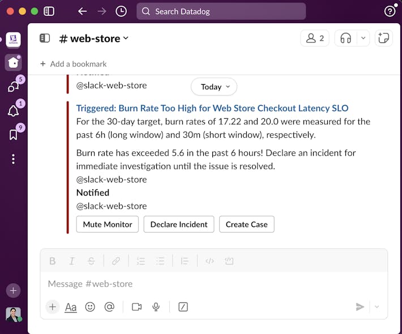
Task: Toggle the Aa formatting toolbar visibility
Action: click(71, 307)
